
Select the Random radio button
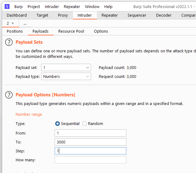pos(84,123)
